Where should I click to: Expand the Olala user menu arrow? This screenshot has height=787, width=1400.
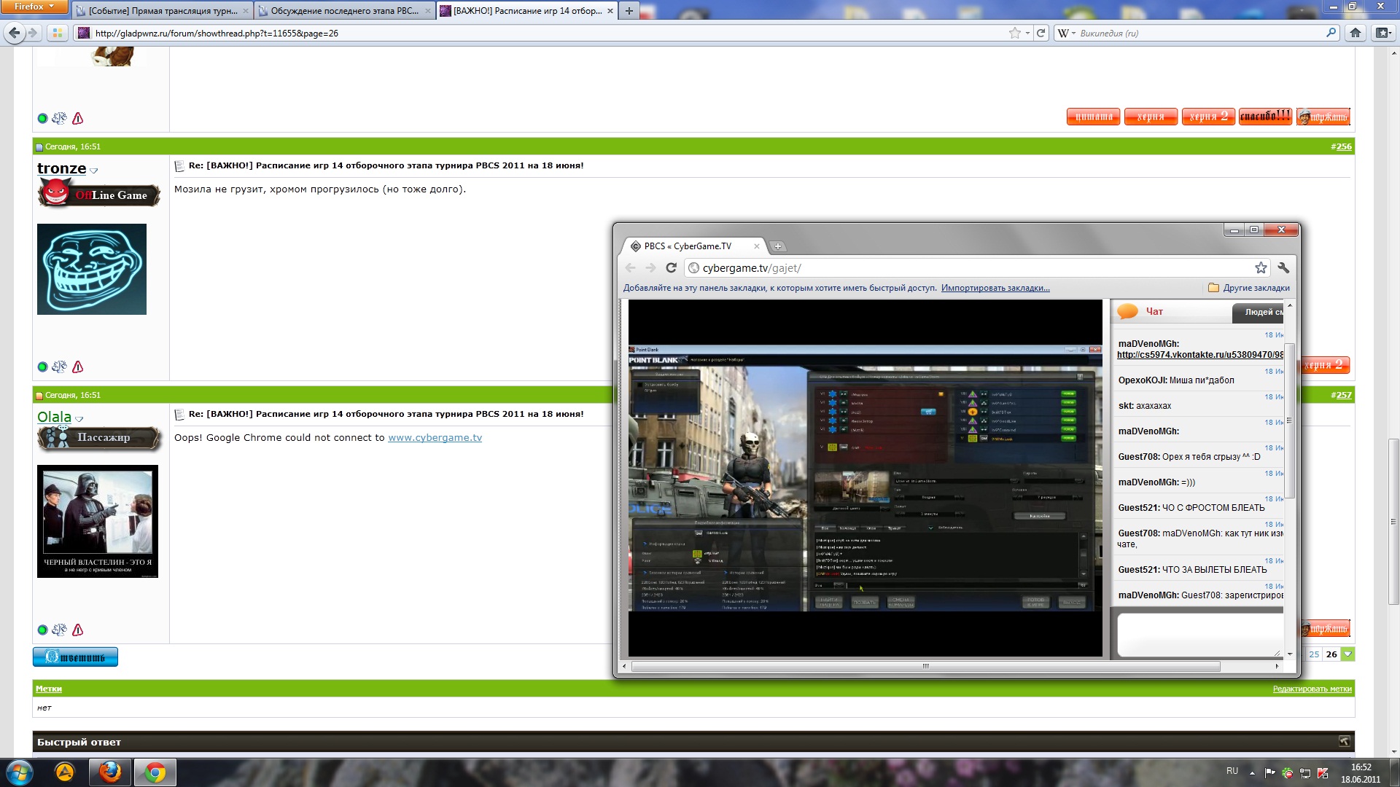[79, 419]
